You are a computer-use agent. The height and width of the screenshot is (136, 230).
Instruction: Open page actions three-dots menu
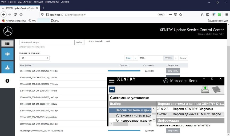click(170, 15)
